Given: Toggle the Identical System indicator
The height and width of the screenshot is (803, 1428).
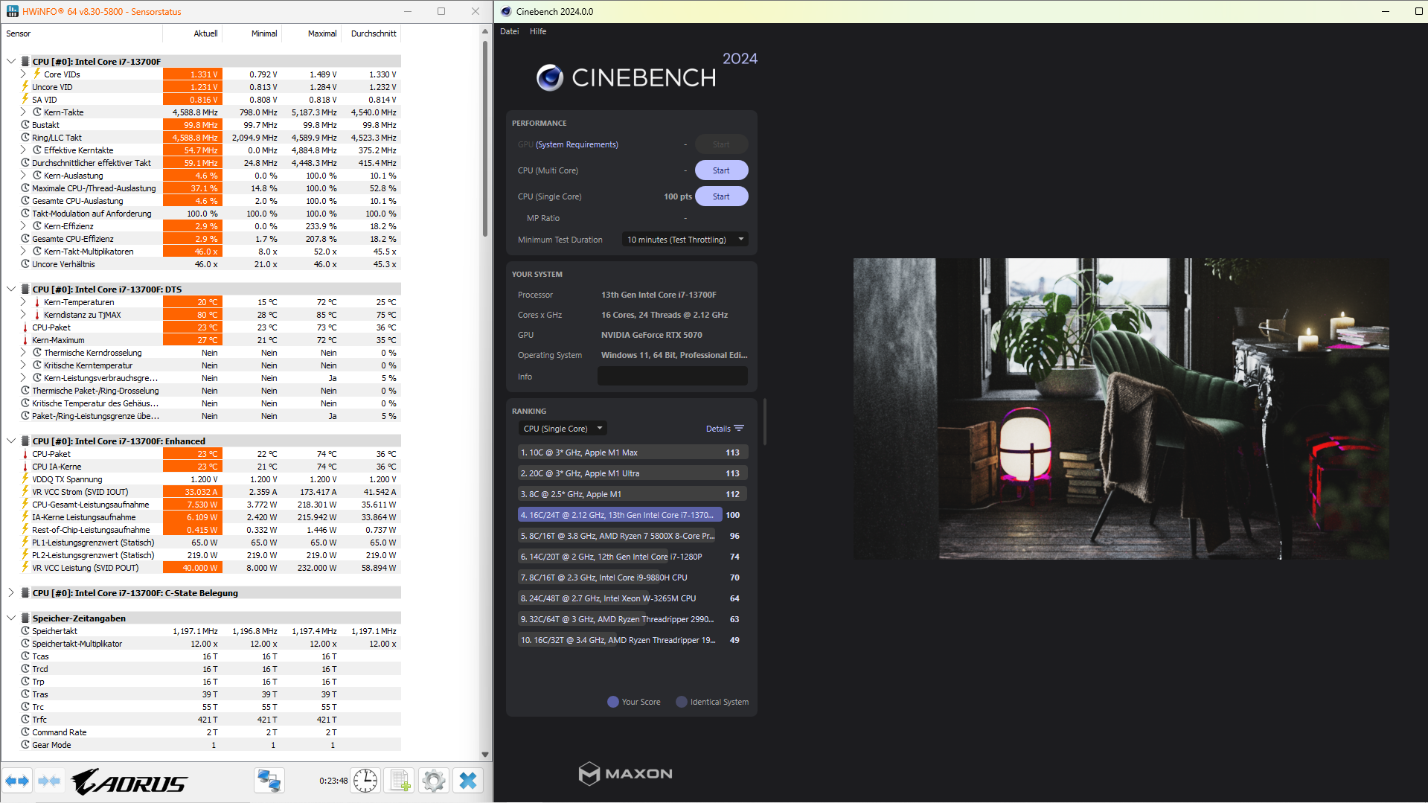Looking at the screenshot, I should [681, 701].
